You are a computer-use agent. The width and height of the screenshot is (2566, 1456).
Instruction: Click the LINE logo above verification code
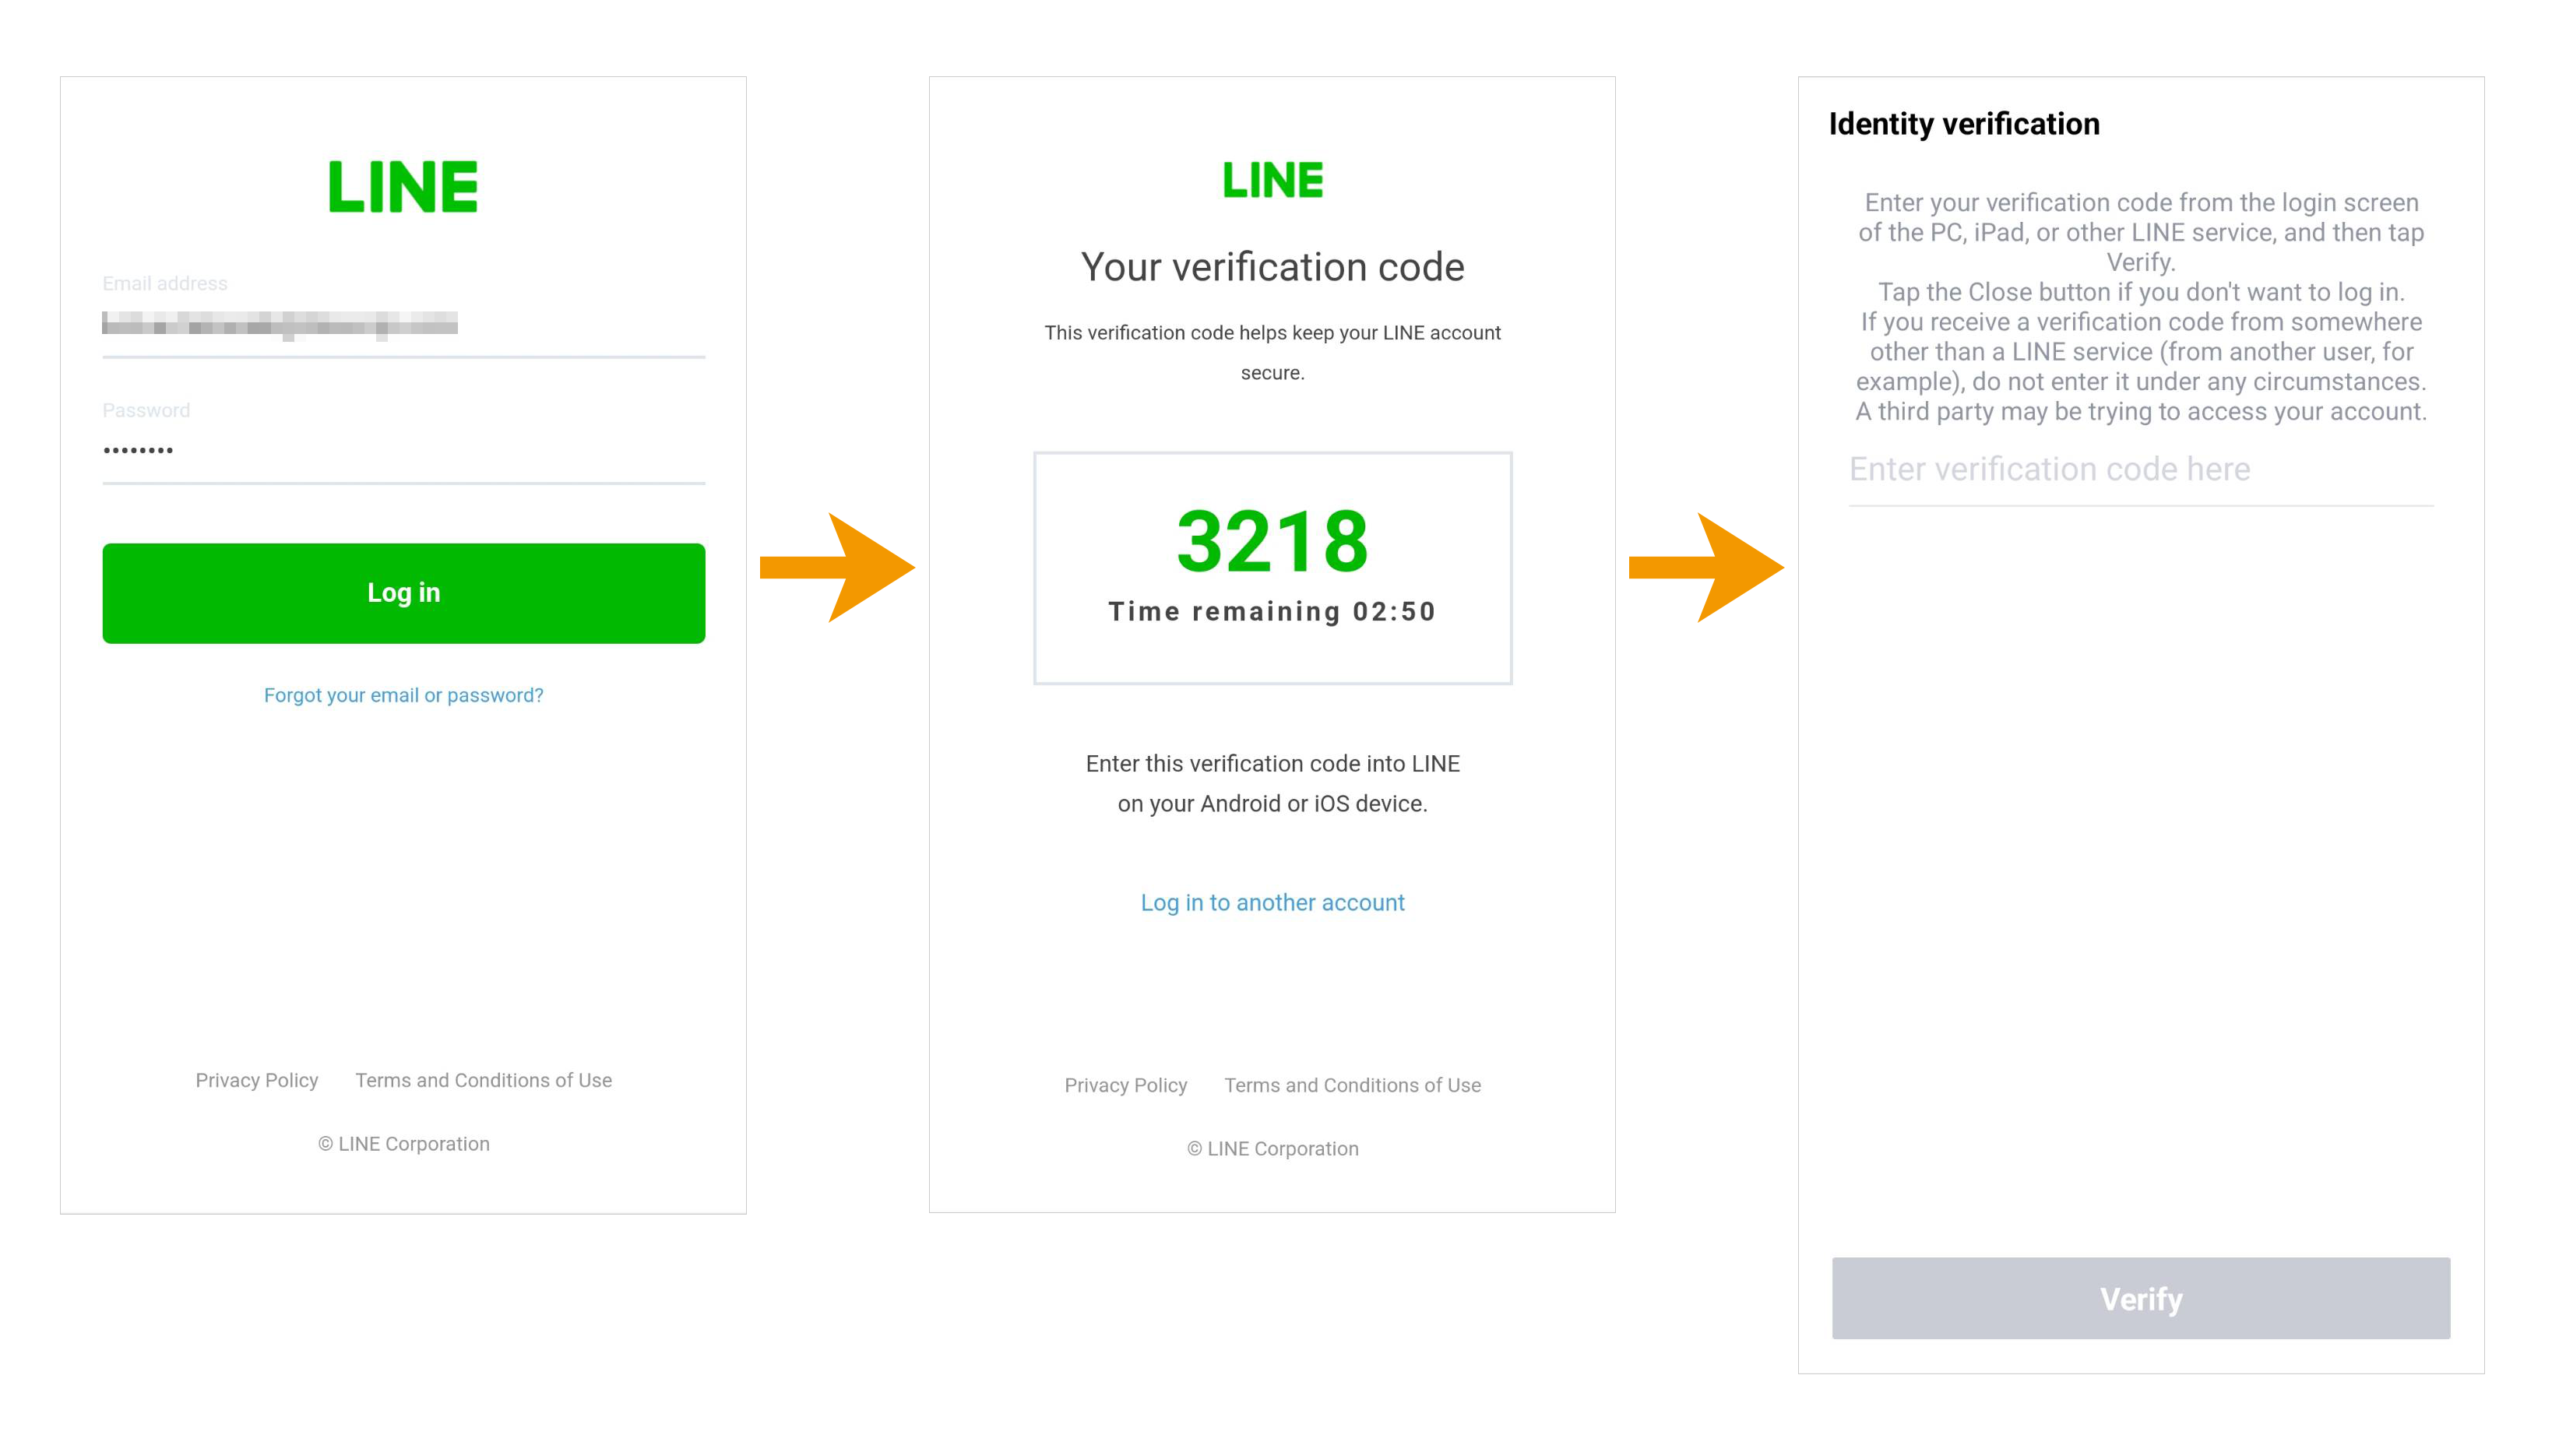[1272, 181]
